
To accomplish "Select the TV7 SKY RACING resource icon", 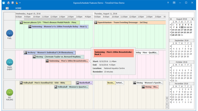I will coord(10,92).
